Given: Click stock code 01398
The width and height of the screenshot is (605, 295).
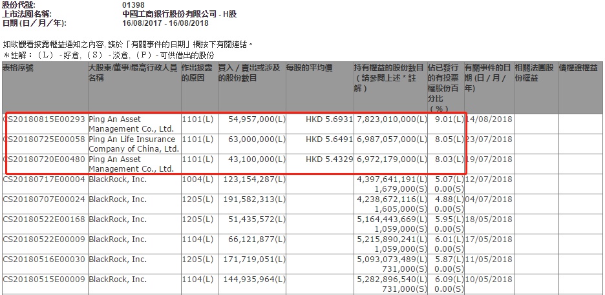Looking at the screenshot, I should click(134, 5).
